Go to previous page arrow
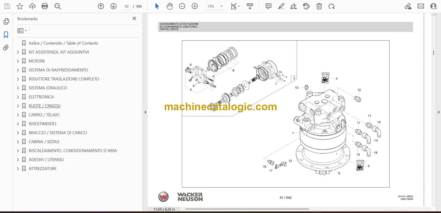Viewport: 441px width, 213px height. 101,6
